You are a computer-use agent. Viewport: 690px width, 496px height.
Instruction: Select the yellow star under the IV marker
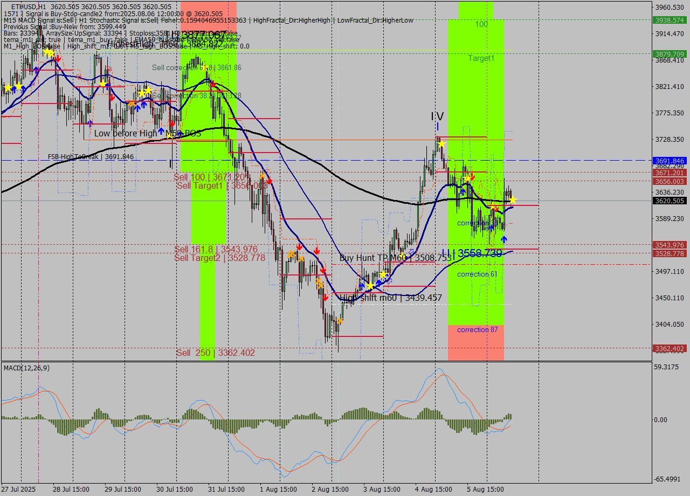(x=440, y=143)
